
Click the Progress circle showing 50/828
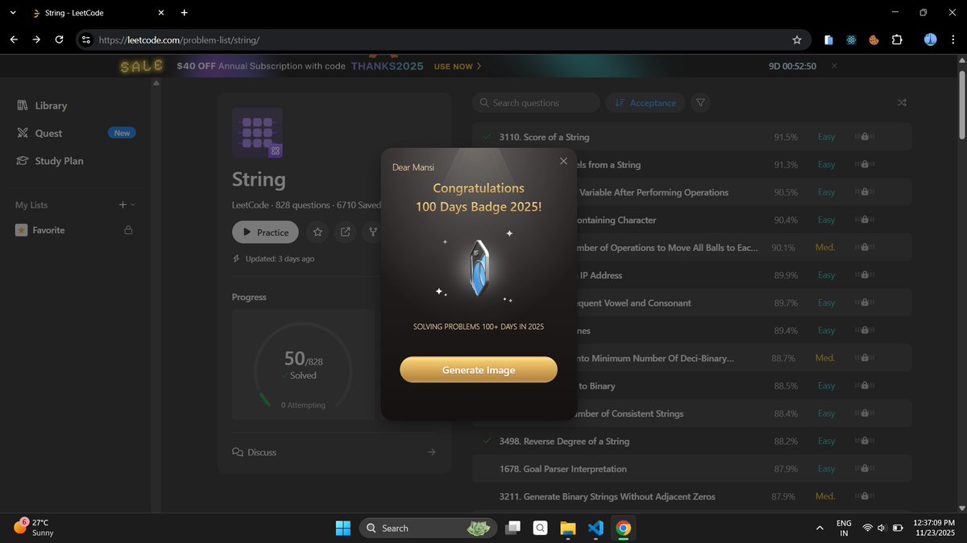click(x=303, y=370)
